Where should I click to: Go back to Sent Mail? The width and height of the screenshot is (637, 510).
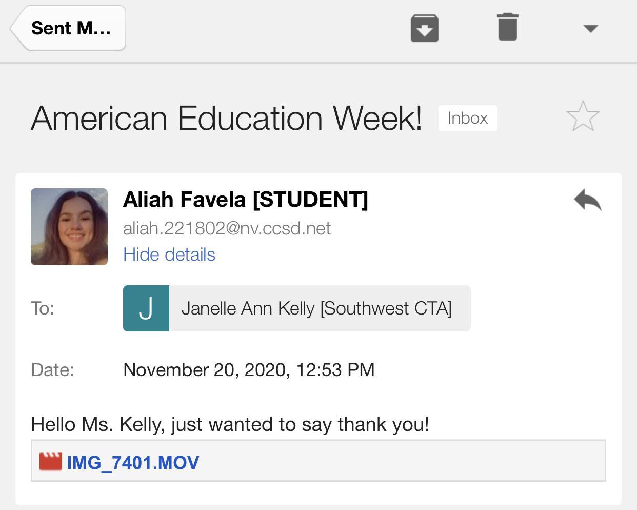point(69,28)
